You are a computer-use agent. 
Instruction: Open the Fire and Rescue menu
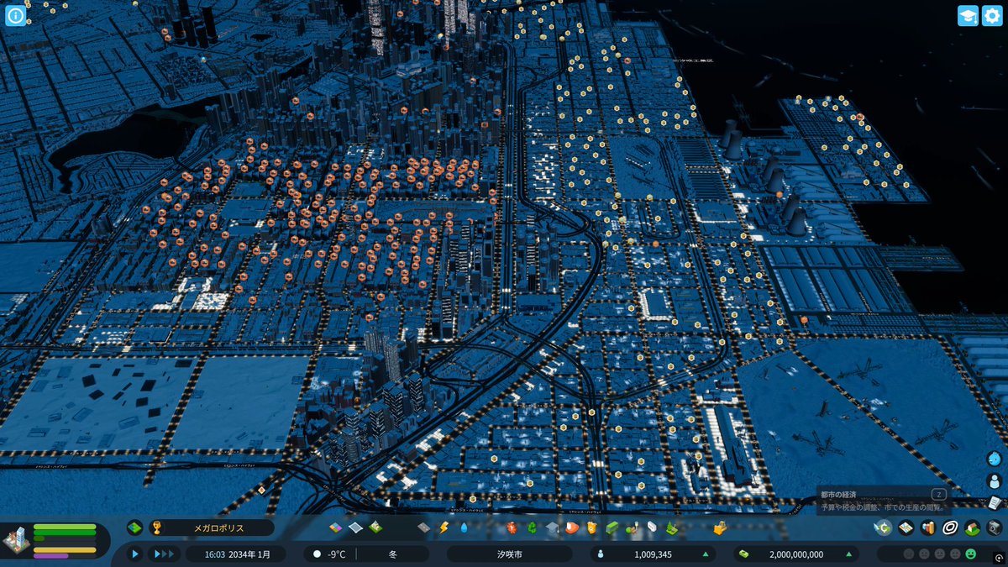pos(572,528)
